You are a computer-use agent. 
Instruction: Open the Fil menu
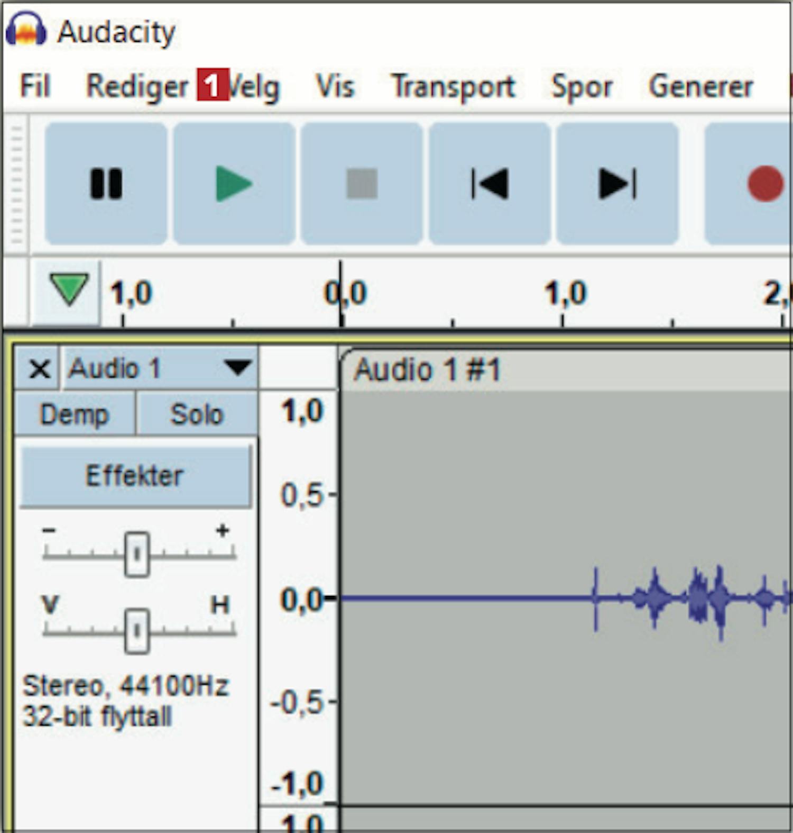coord(35,86)
